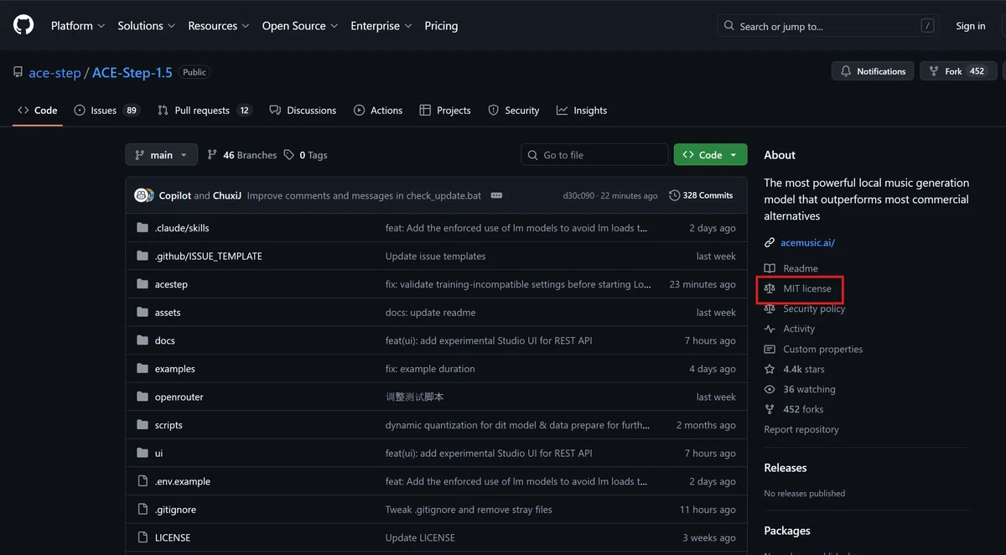Screen dimensions: 1006x555
Task: Jump to the Readme link
Action: pos(791,268)
